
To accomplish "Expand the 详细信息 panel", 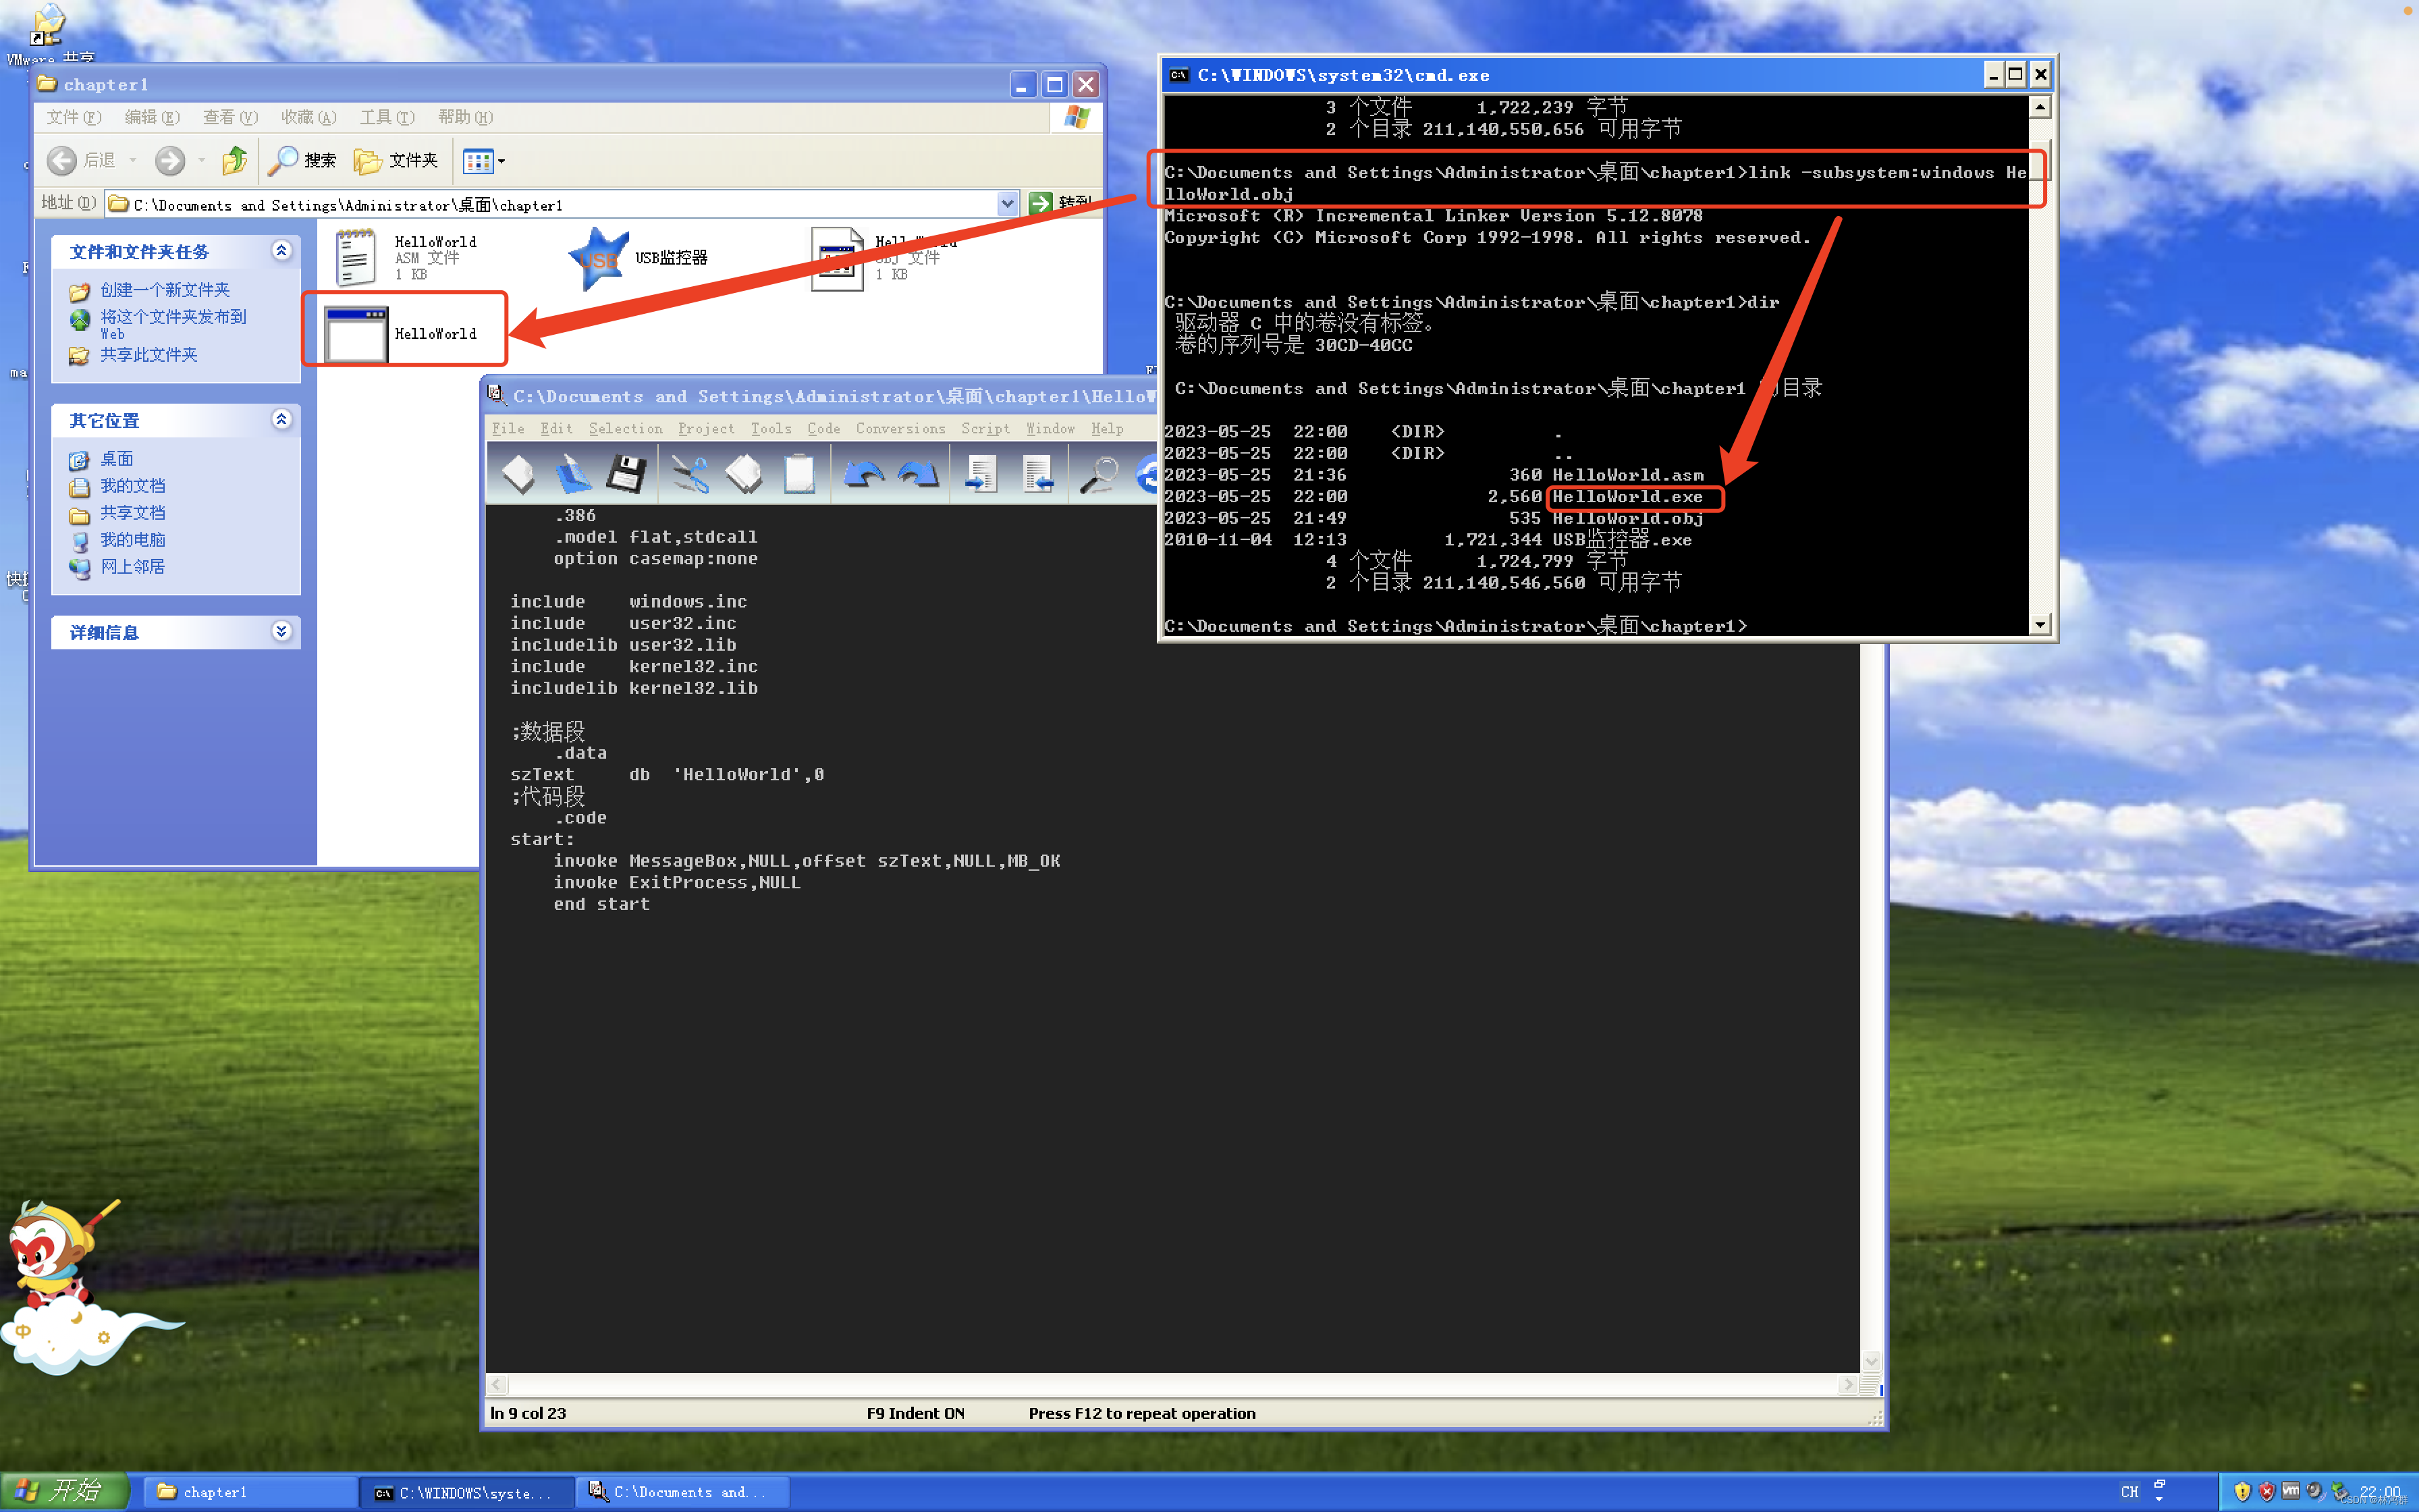I will (x=282, y=631).
